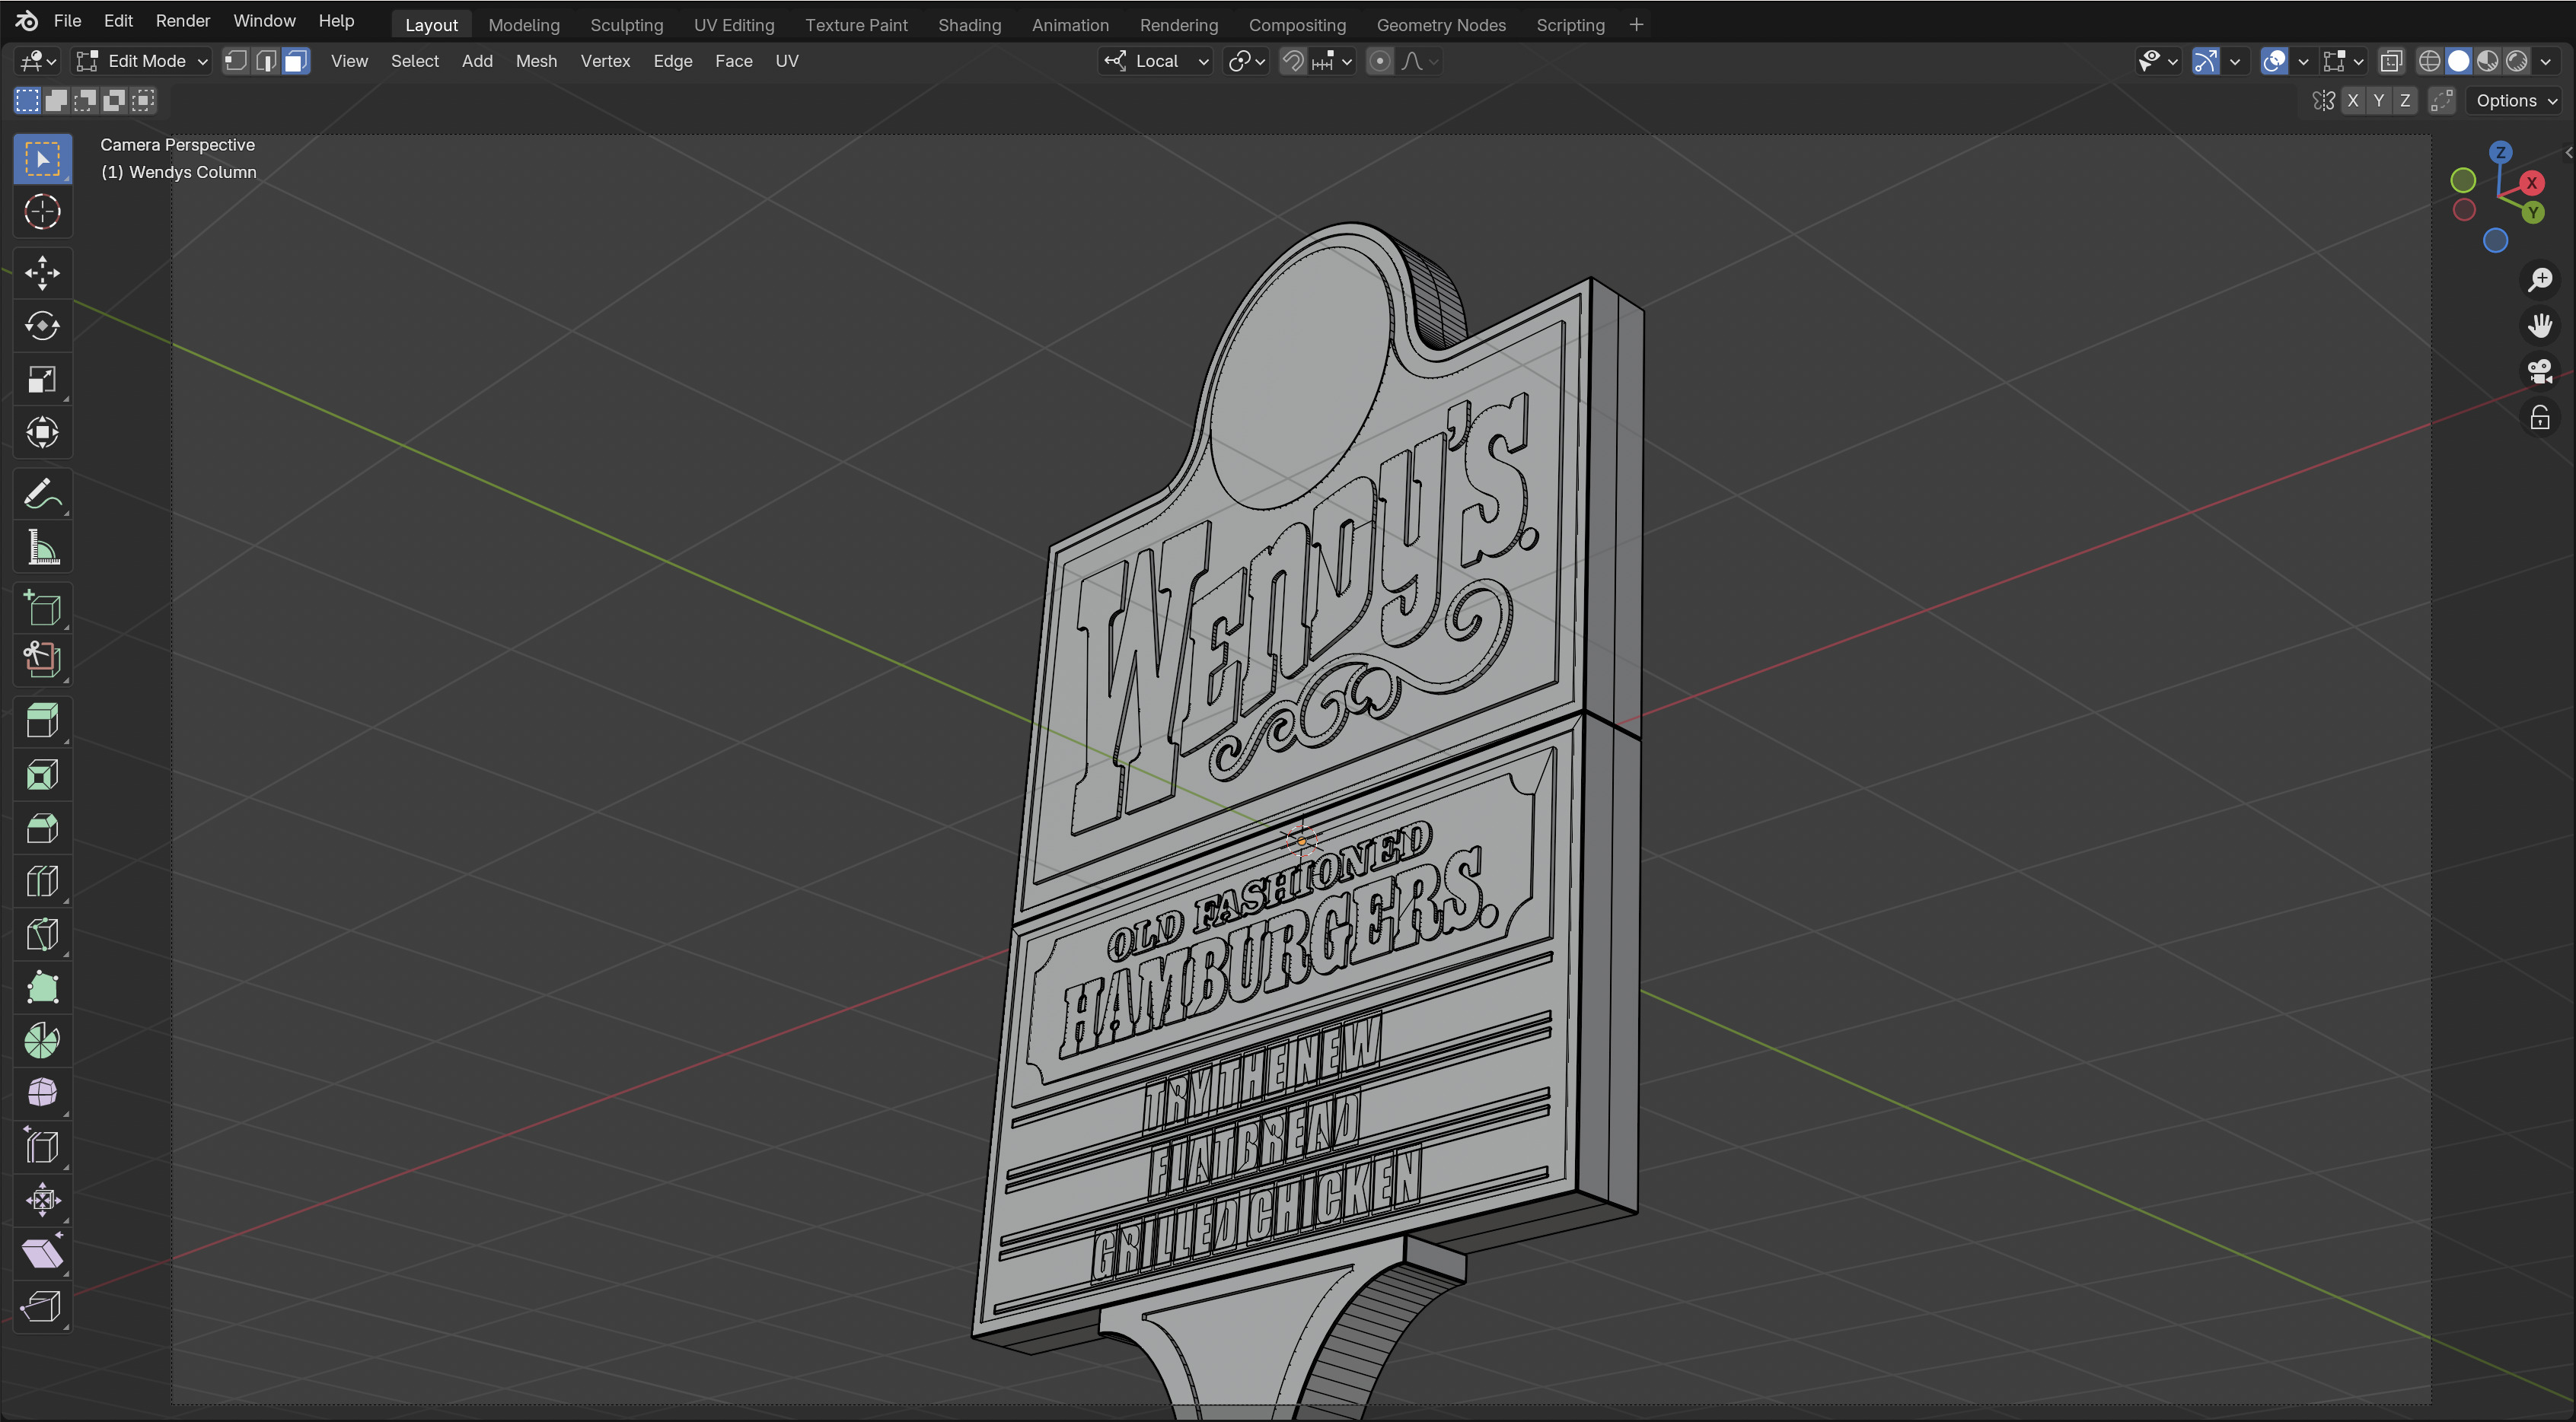
Task: Switch to the Geometry Nodes tab
Action: [x=1441, y=25]
